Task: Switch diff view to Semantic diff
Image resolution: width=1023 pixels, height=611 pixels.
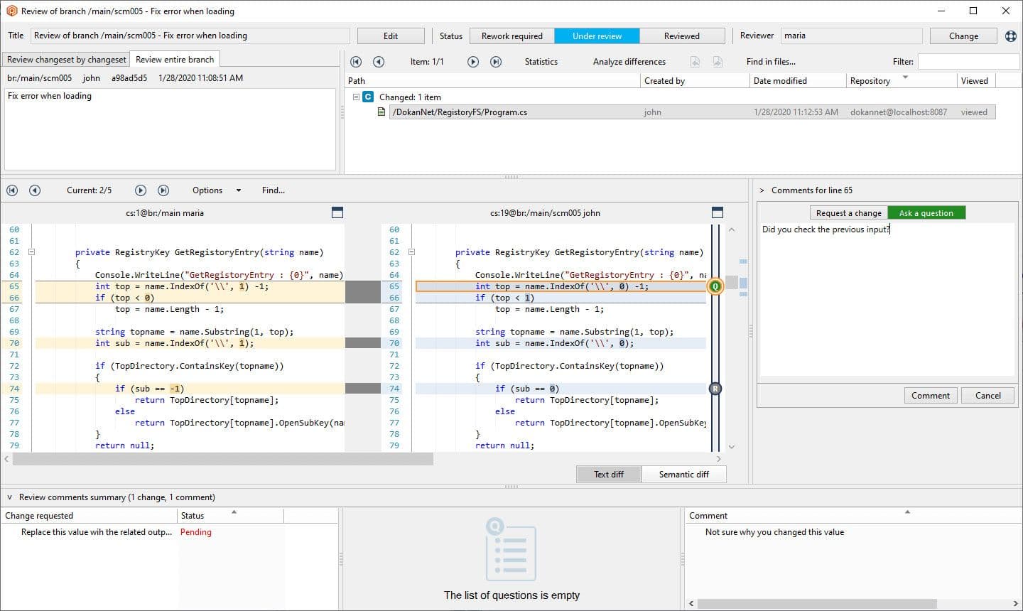Action: 683,474
